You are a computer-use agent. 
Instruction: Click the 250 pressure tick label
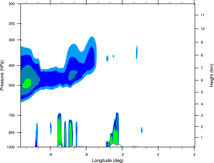coord(12,24)
